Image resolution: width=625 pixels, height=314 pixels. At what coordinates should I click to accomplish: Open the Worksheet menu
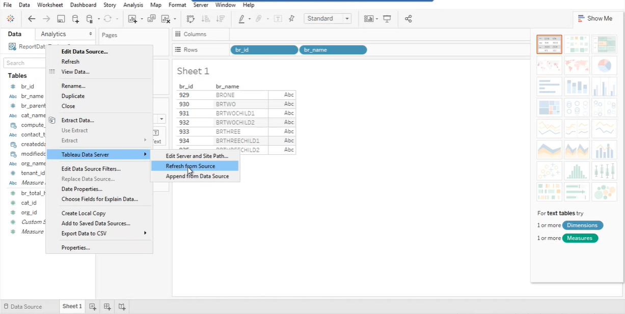tap(50, 5)
